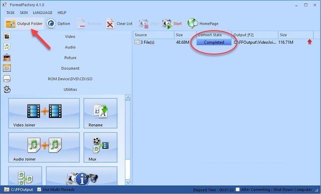The height and width of the screenshot is (194, 321).
Task: Open the Audio Joiner tool
Action: coord(44,147)
